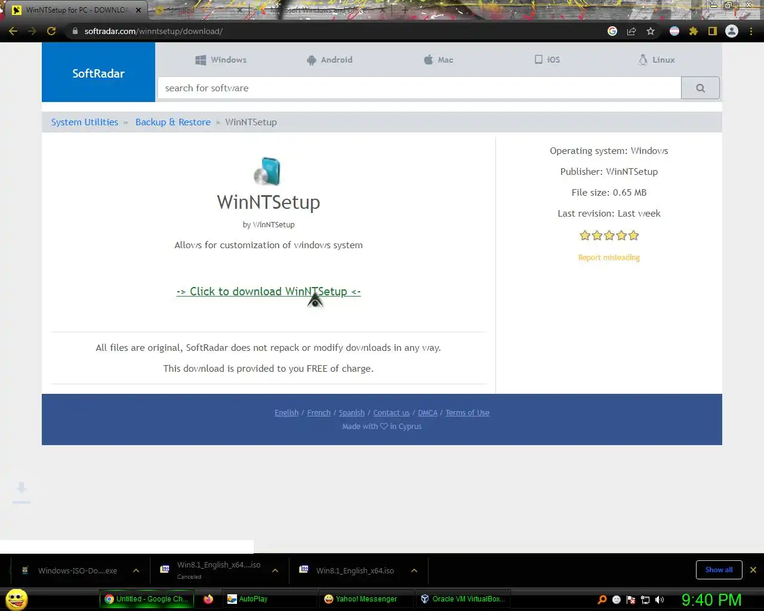Open the smiley Start button
The width and height of the screenshot is (764, 611).
17,599
